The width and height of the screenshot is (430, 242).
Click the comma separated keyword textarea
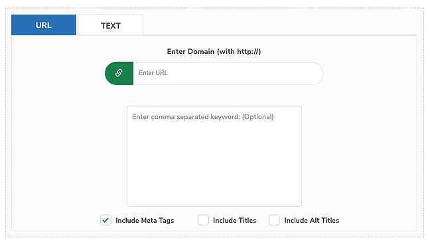tap(214, 156)
